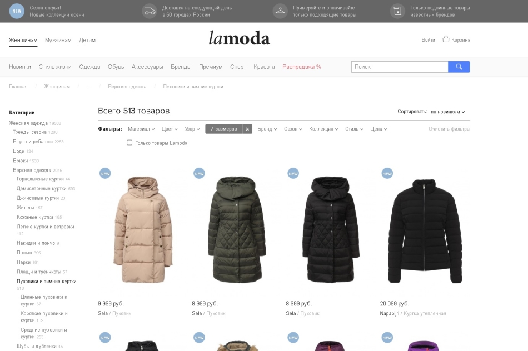Image resolution: width=528 pixels, height=351 pixels.
Task: Click NEW badge on beige Sela puffer
Action: (x=105, y=174)
